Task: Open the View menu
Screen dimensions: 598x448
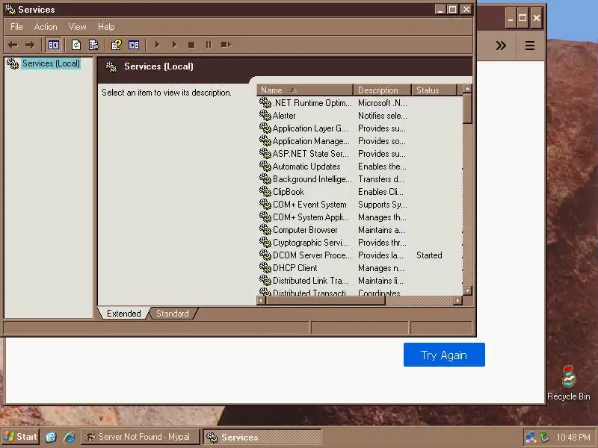Action: click(77, 27)
